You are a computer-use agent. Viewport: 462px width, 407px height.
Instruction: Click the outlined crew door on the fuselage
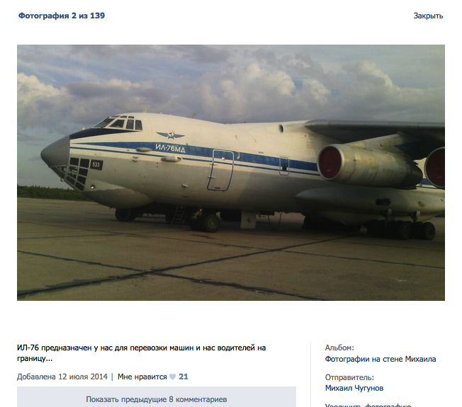tap(220, 170)
